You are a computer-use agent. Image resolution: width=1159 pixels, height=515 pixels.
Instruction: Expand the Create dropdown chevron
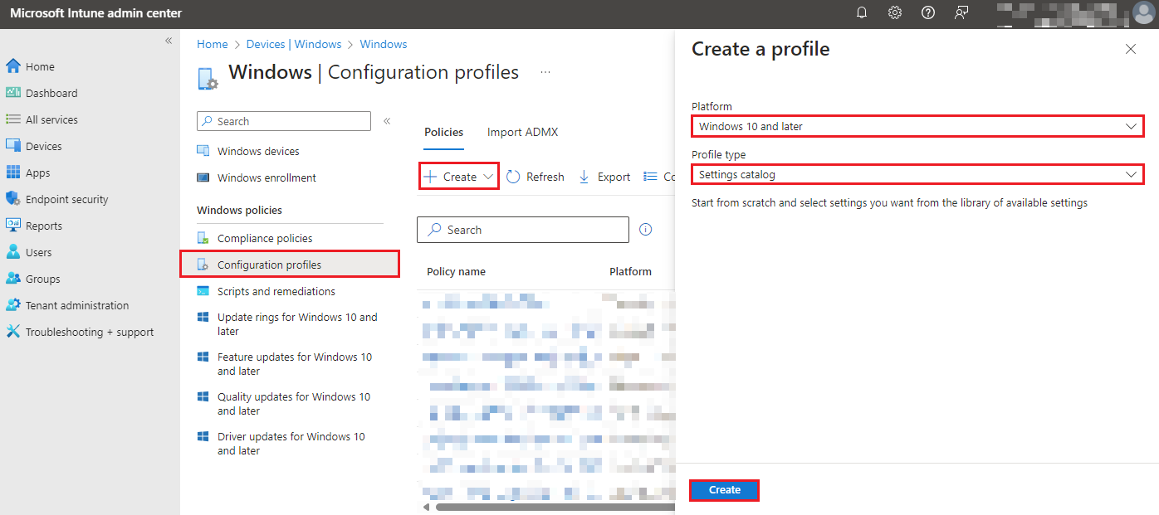488,176
